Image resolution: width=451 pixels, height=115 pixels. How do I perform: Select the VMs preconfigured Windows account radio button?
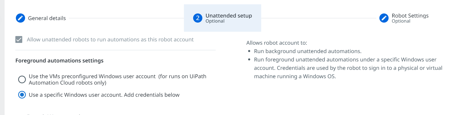(x=22, y=79)
